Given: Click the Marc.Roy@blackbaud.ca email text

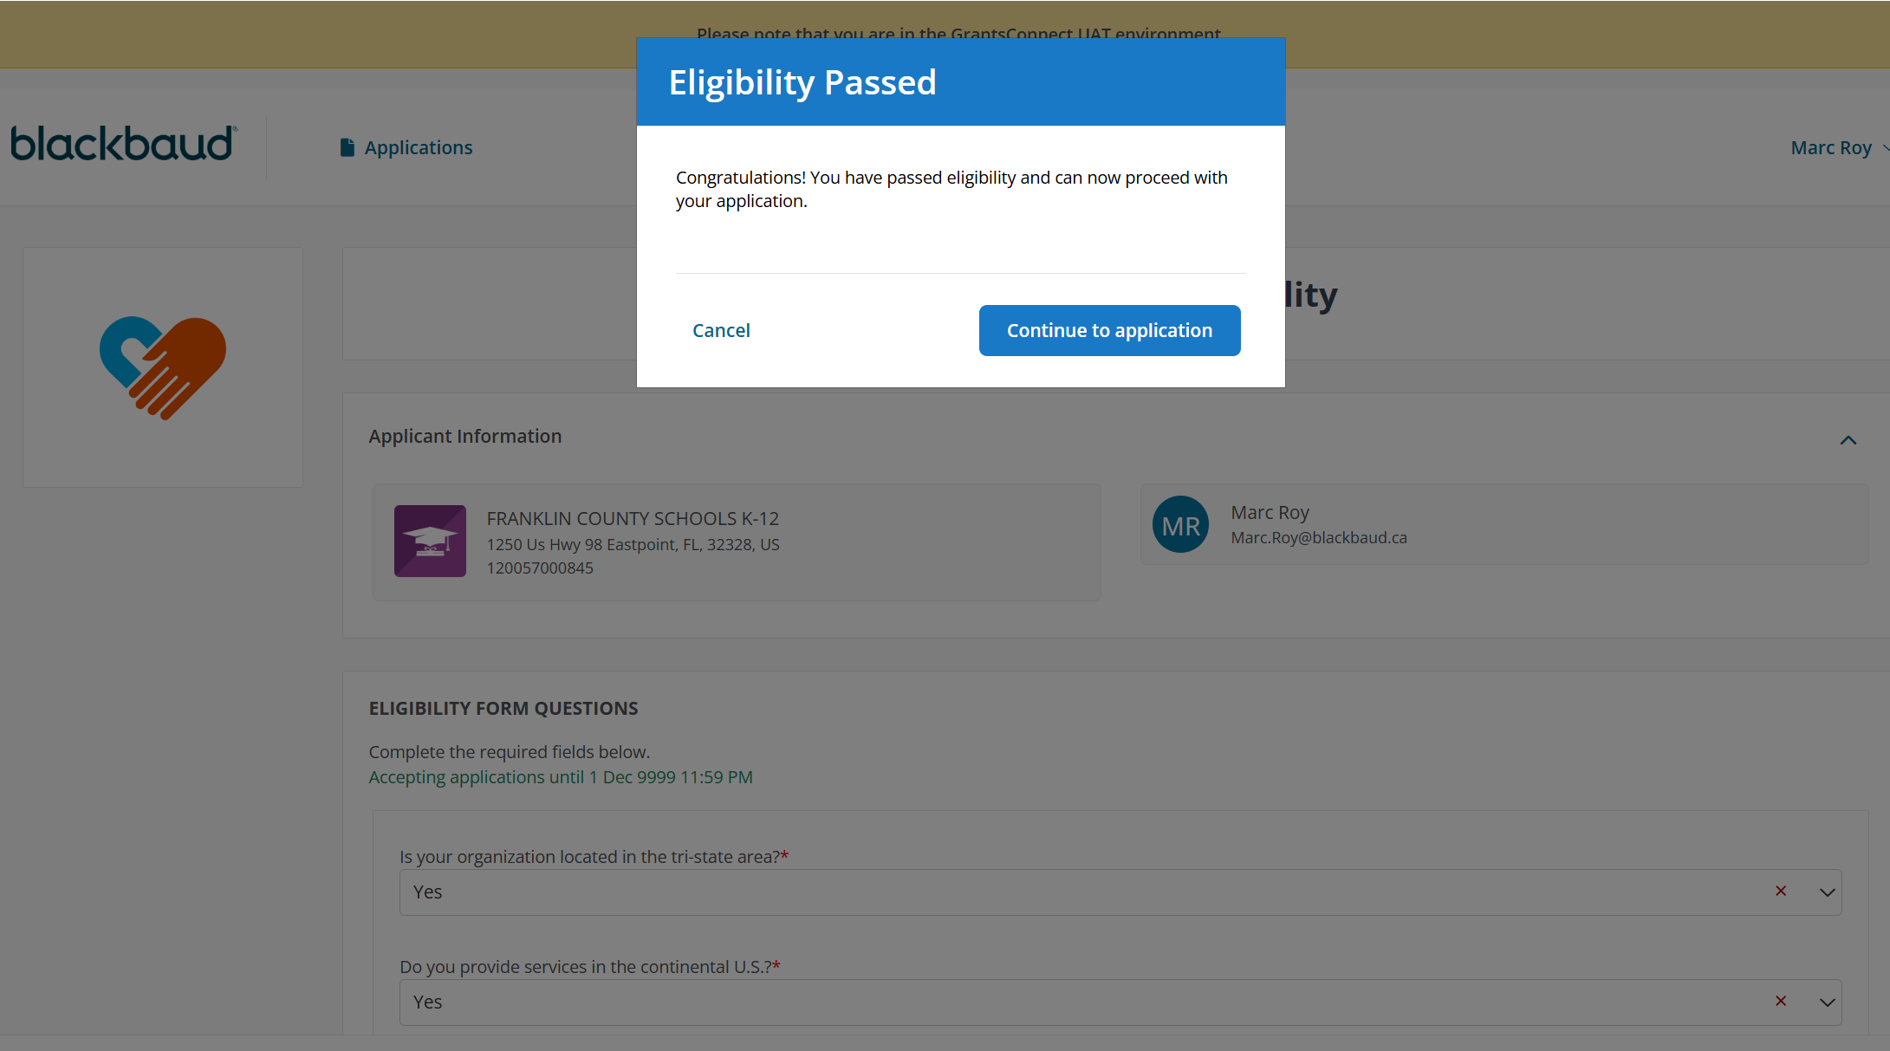Looking at the screenshot, I should point(1319,538).
